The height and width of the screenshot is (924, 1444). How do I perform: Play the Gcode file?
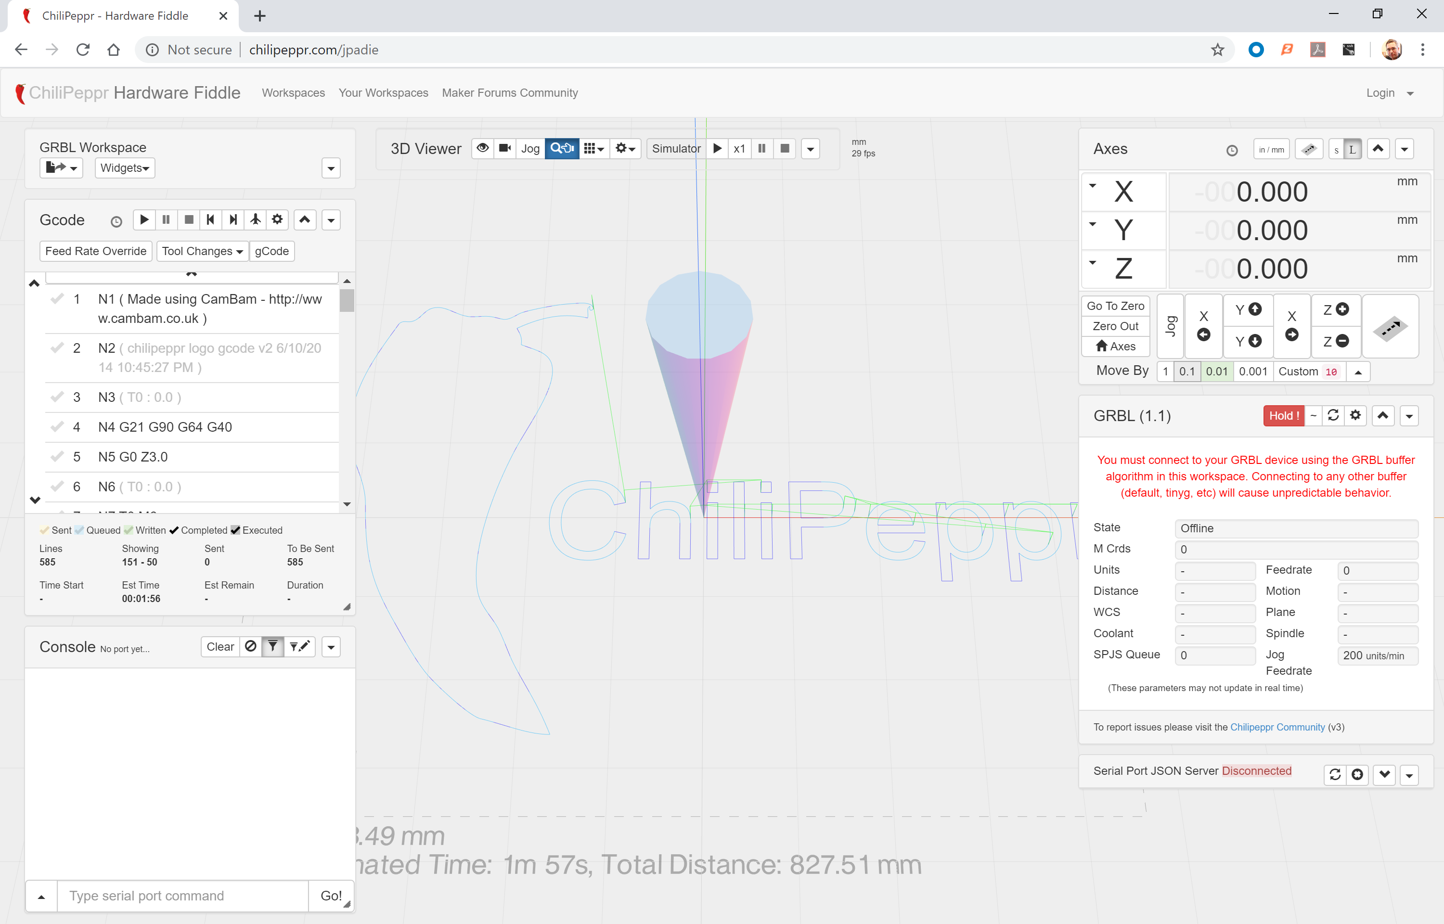point(144,219)
